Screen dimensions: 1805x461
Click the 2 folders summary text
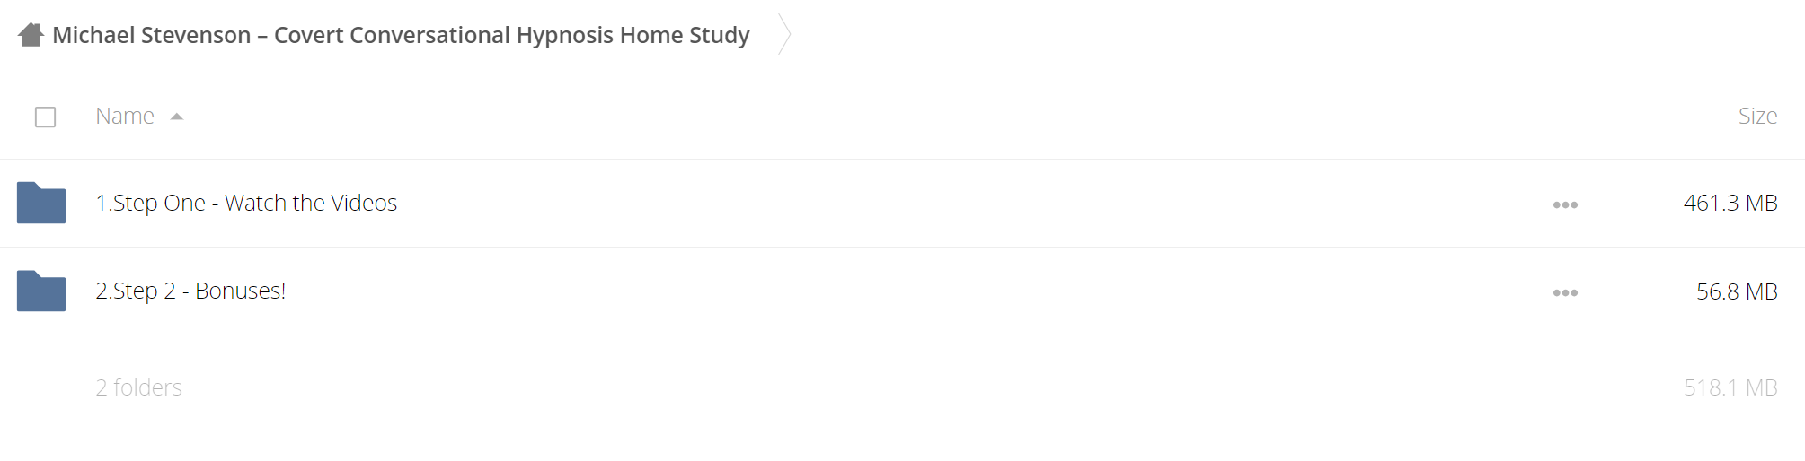[x=138, y=387]
